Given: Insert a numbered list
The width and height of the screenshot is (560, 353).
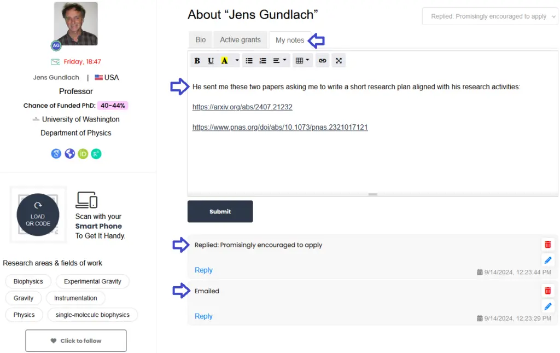Looking at the screenshot, I should click(x=263, y=61).
